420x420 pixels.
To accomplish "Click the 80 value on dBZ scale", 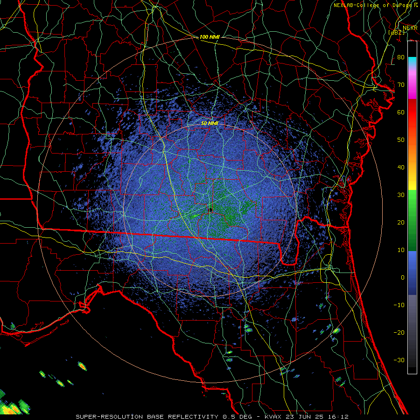I will 401,57.
